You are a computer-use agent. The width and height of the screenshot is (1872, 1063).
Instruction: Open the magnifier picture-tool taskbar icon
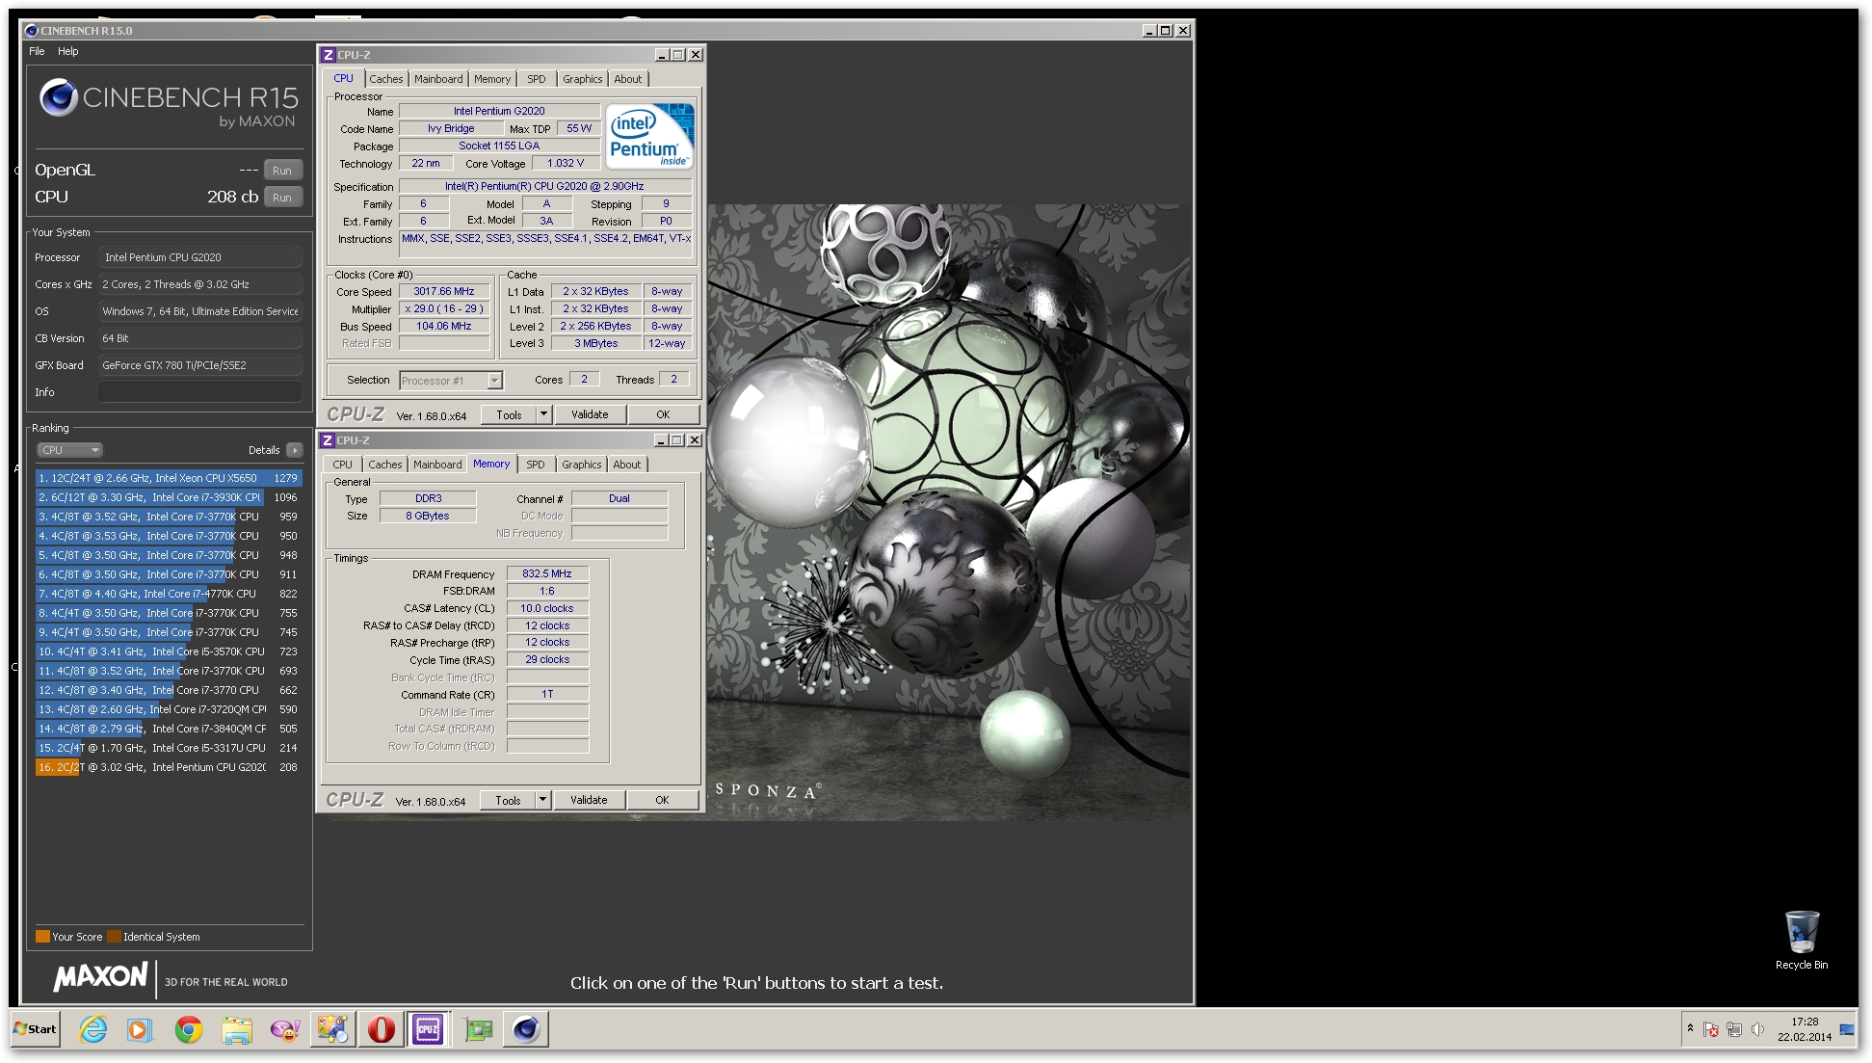332,1028
